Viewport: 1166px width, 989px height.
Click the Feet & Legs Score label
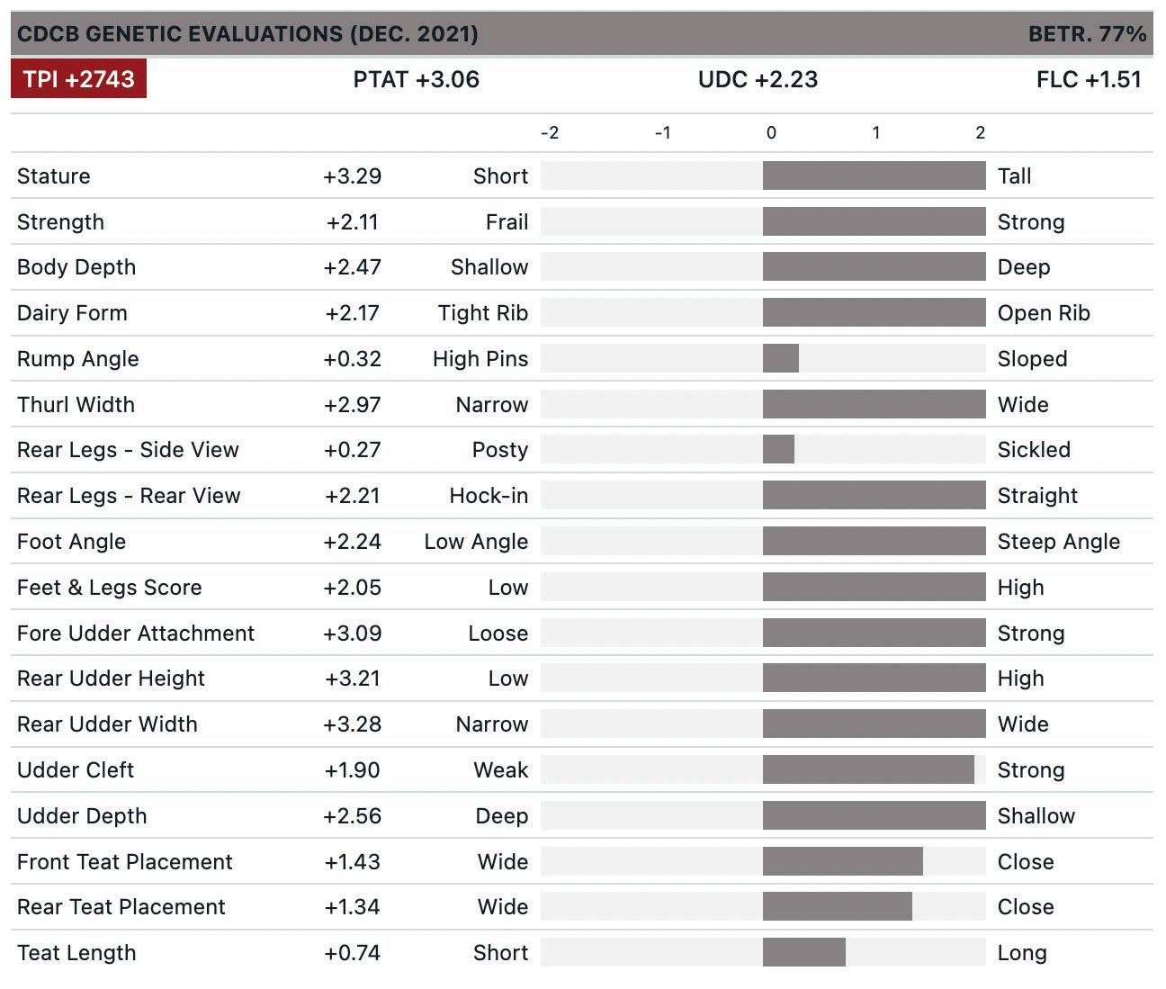[x=109, y=588]
